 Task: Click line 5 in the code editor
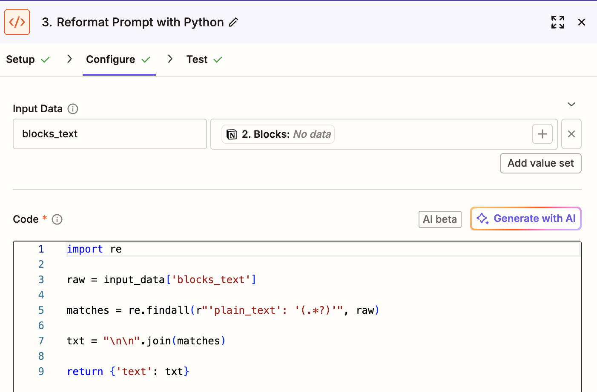[222, 310]
